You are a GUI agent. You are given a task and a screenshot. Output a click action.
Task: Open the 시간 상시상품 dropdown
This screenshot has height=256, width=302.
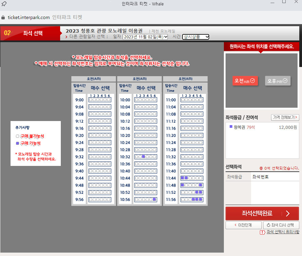point(195,37)
